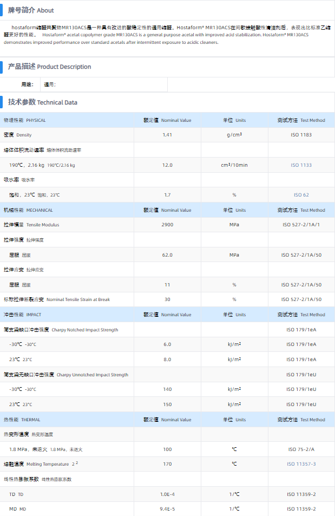
Task: Click the ISO 1133 test method link
Action: pos(301,165)
